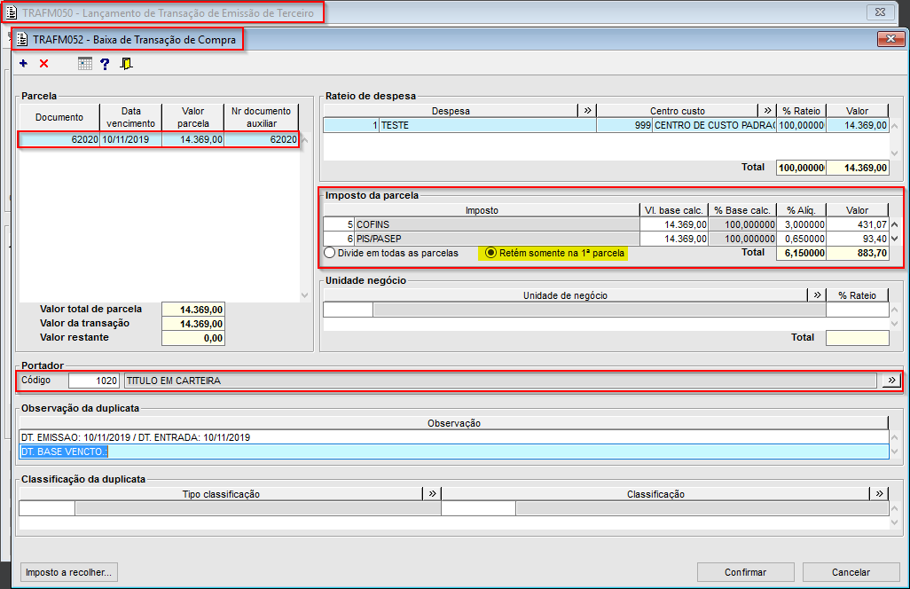910x589 pixels.
Task: Select the TESTE despesa cell
Action: (x=488, y=125)
